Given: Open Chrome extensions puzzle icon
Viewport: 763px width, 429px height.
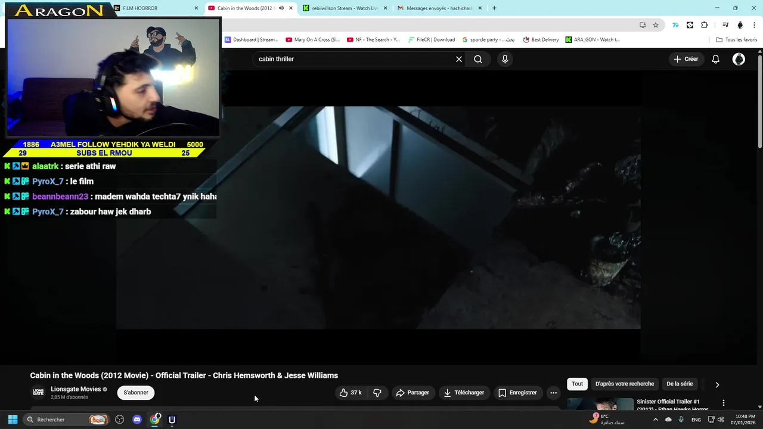Looking at the screenshot, I should [705, 25].
